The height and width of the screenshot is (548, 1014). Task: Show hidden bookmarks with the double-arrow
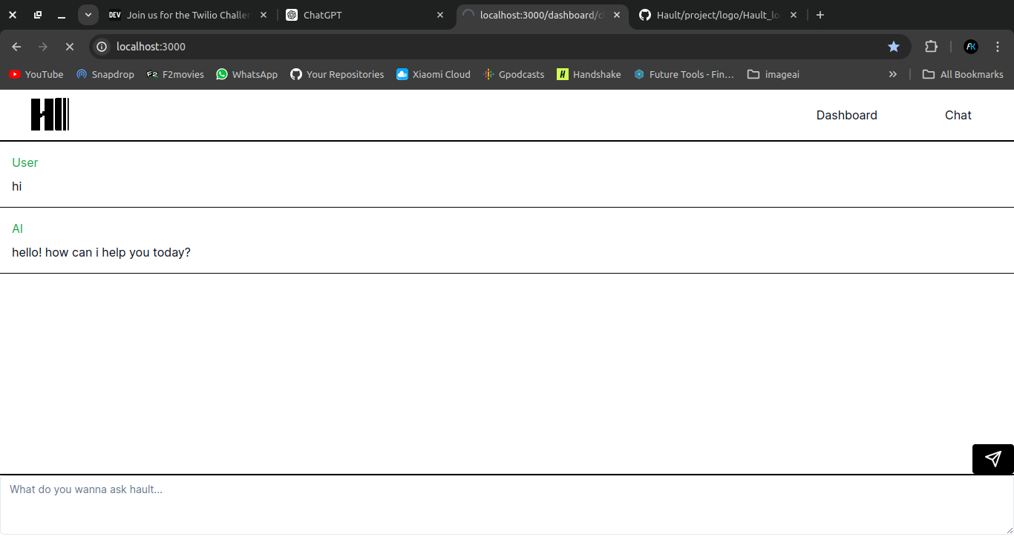tap(892, 74)
